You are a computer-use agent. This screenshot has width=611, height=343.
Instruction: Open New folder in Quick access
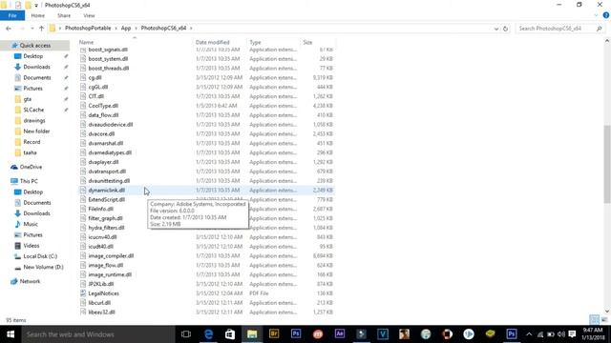tap(36, 131)
